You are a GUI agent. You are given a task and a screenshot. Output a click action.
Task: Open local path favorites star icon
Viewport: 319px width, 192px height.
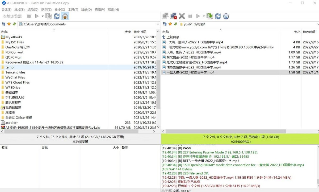9,24
